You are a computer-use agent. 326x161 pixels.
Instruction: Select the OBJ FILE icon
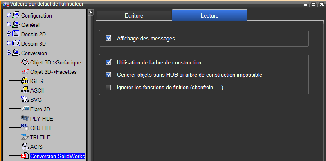pos(25,128)
